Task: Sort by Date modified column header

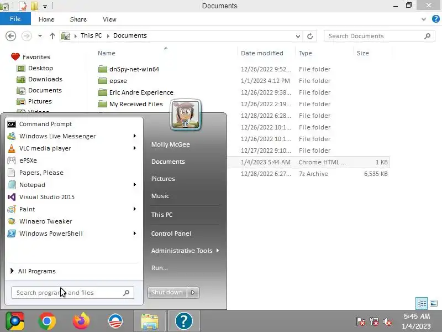Action: click(x=262, y=53)
